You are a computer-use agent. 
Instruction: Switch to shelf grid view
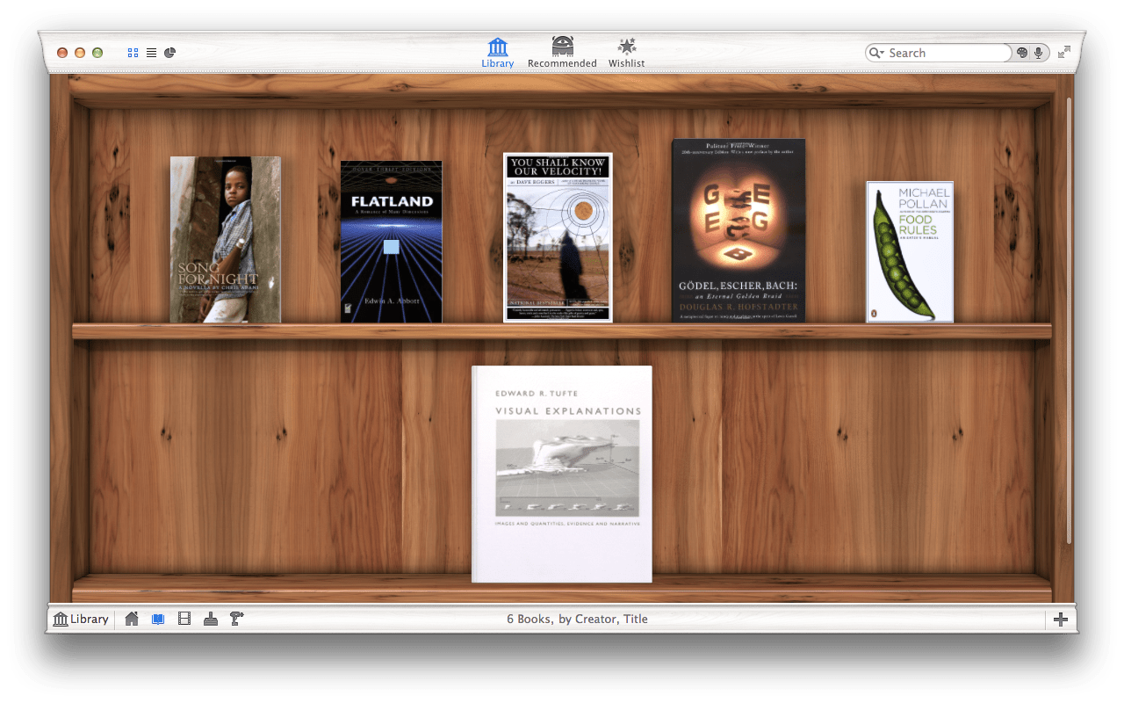point(133,52)
